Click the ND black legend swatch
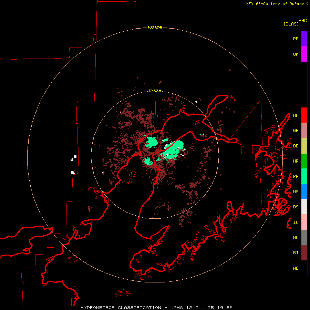 pyautogui.click(x=304, y=268)
